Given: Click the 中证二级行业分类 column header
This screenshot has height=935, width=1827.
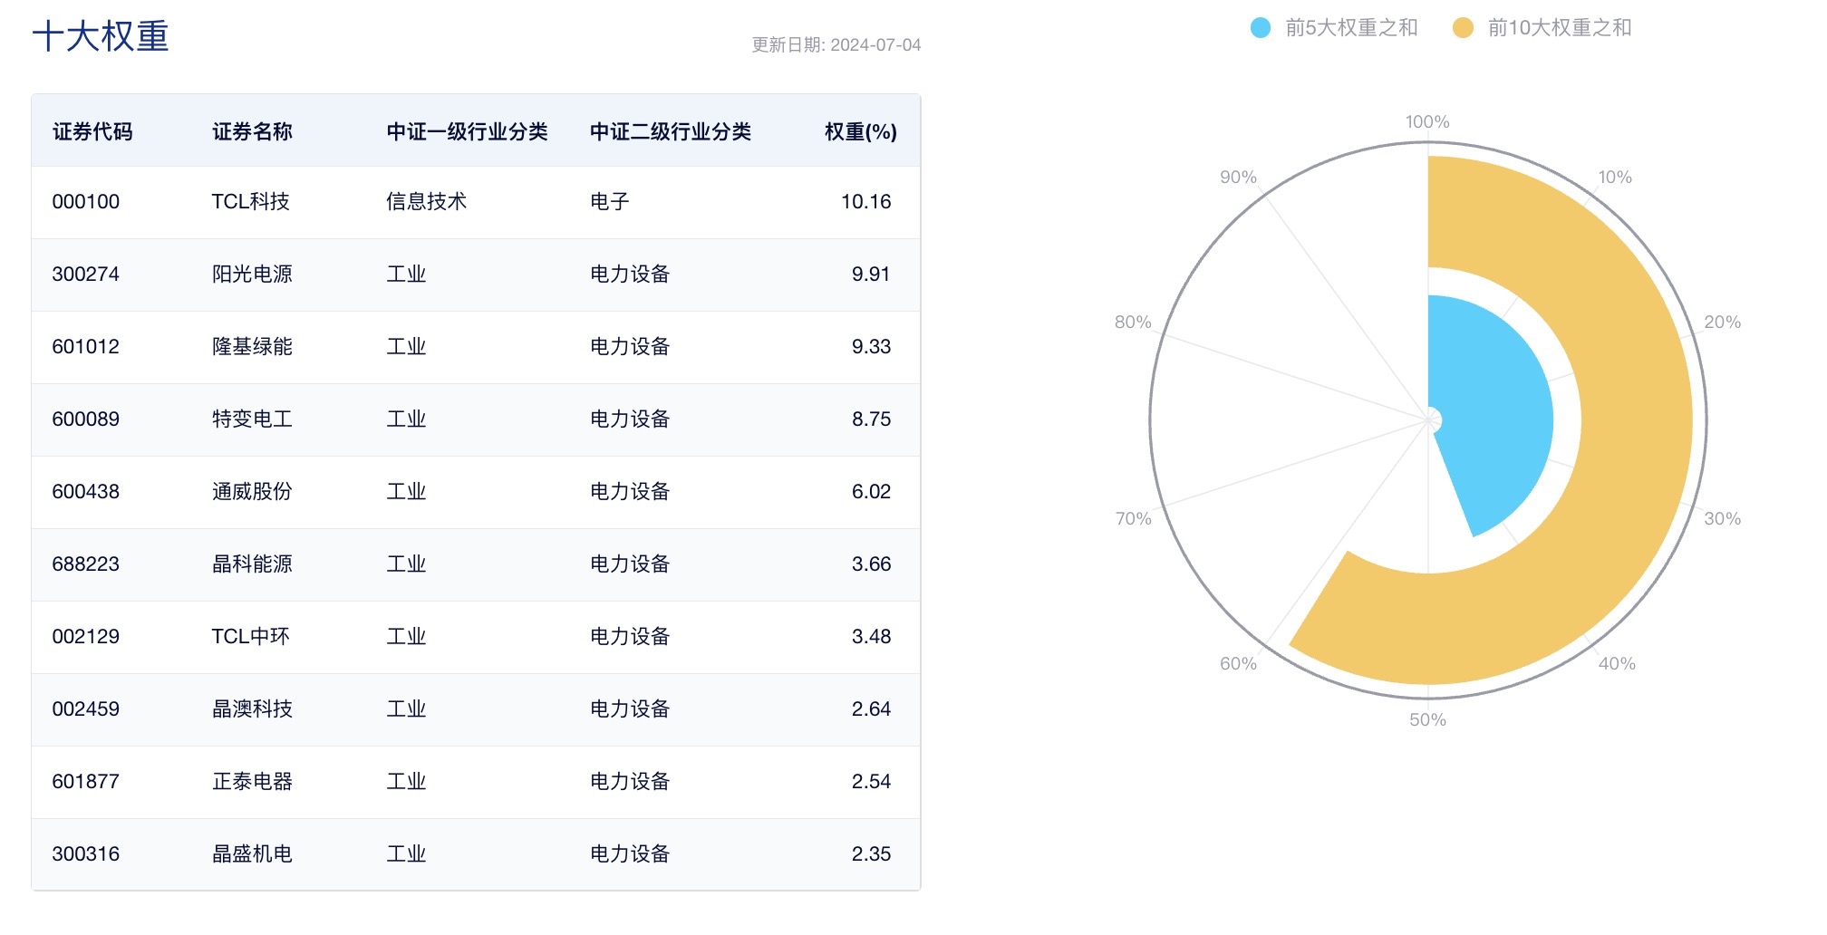Looking at the screenshot, I should 670,131.
